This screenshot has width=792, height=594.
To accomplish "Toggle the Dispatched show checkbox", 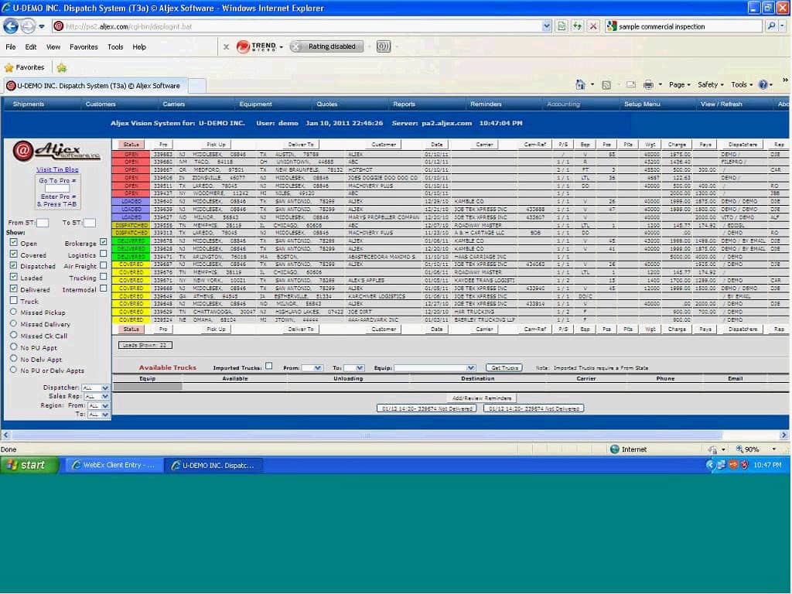I will tap(14, 266).
